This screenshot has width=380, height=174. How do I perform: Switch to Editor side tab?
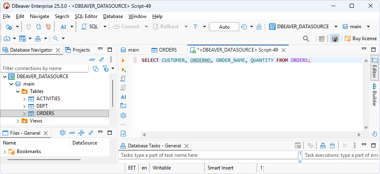(x=374, y=68)
